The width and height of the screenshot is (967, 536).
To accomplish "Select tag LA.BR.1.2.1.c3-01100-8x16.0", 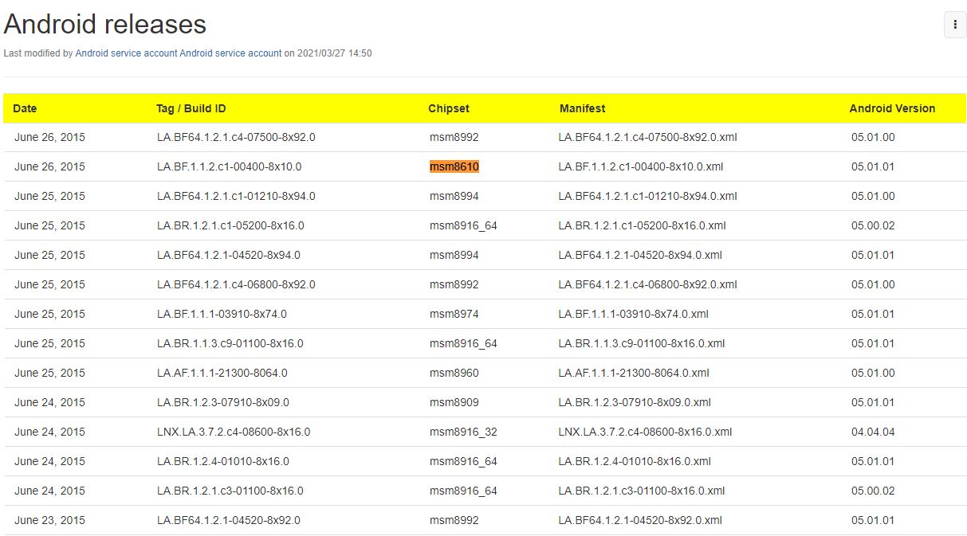I will (230, 491).
